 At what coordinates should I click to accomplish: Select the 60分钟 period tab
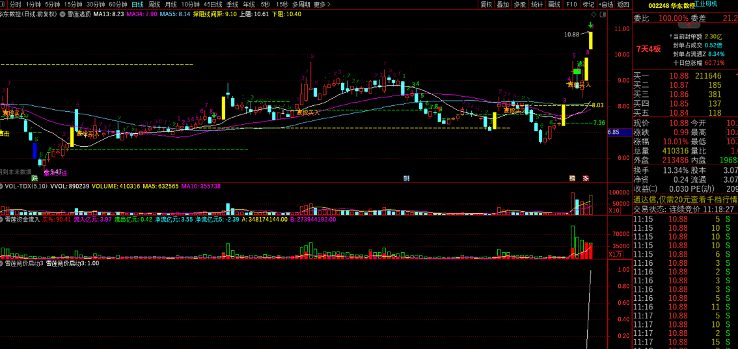(x=118, y=5)
